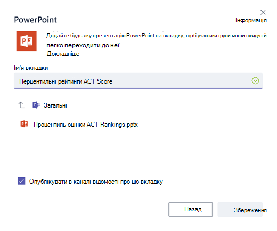This screenshot has height=231, width=277.
Task: Click the Ім'я вкладки field label
Action: (31, 68)
